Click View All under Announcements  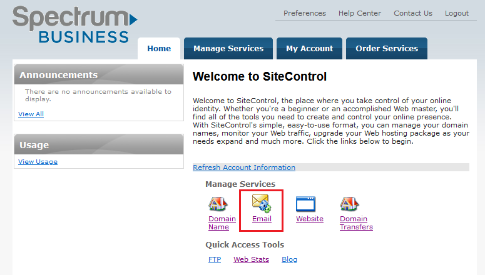(31, 114)
